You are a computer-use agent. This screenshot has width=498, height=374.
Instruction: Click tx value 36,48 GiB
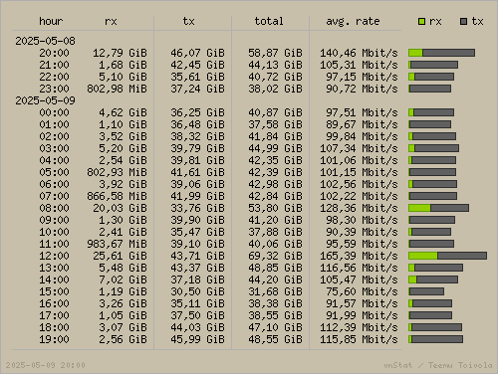click(x=197, y=124)
